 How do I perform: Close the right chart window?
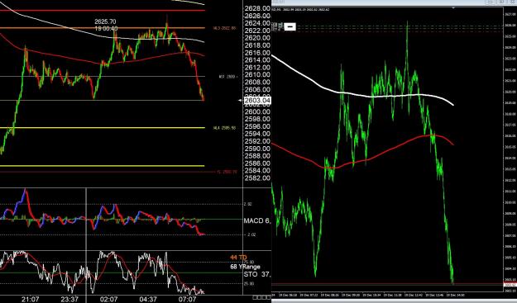pyautogui.click(x=513, y=2)
